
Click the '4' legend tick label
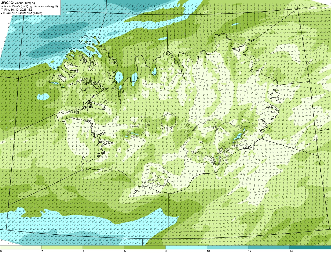click(83, 251)
